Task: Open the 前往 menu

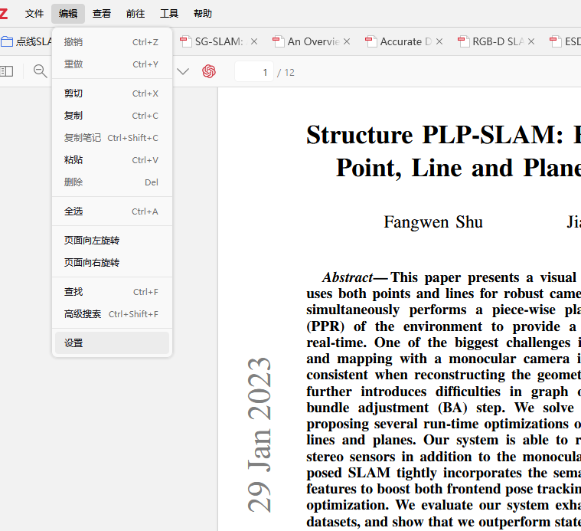Action: pos(135,14)
